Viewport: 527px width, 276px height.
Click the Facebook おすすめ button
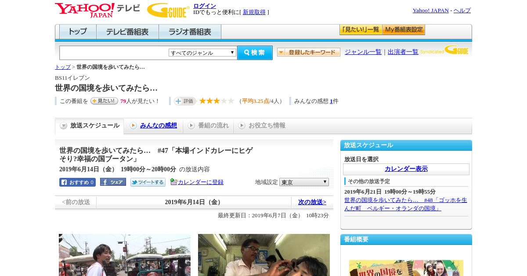pos(77,182)
